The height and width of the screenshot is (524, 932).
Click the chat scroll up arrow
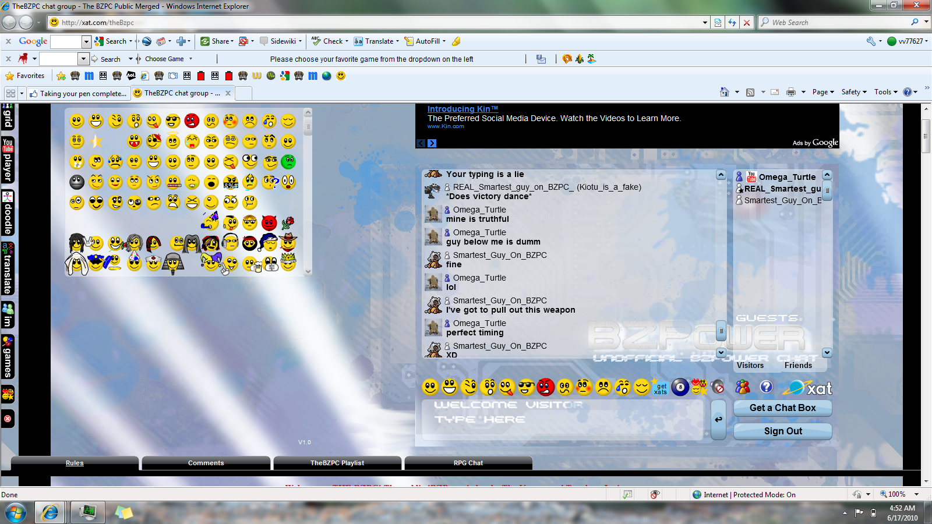coord(721,175)
